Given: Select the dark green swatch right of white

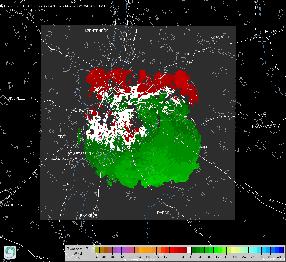Looking at the screenshot, I should click(194, 250).
